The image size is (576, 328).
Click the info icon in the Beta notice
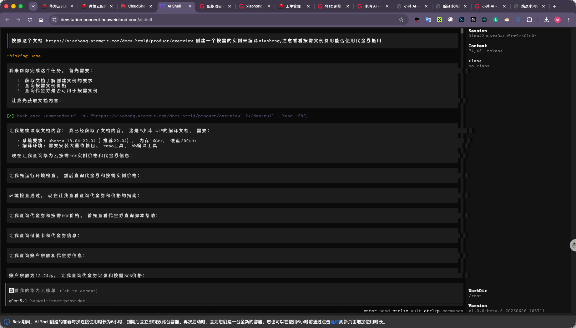coord(7,322)
